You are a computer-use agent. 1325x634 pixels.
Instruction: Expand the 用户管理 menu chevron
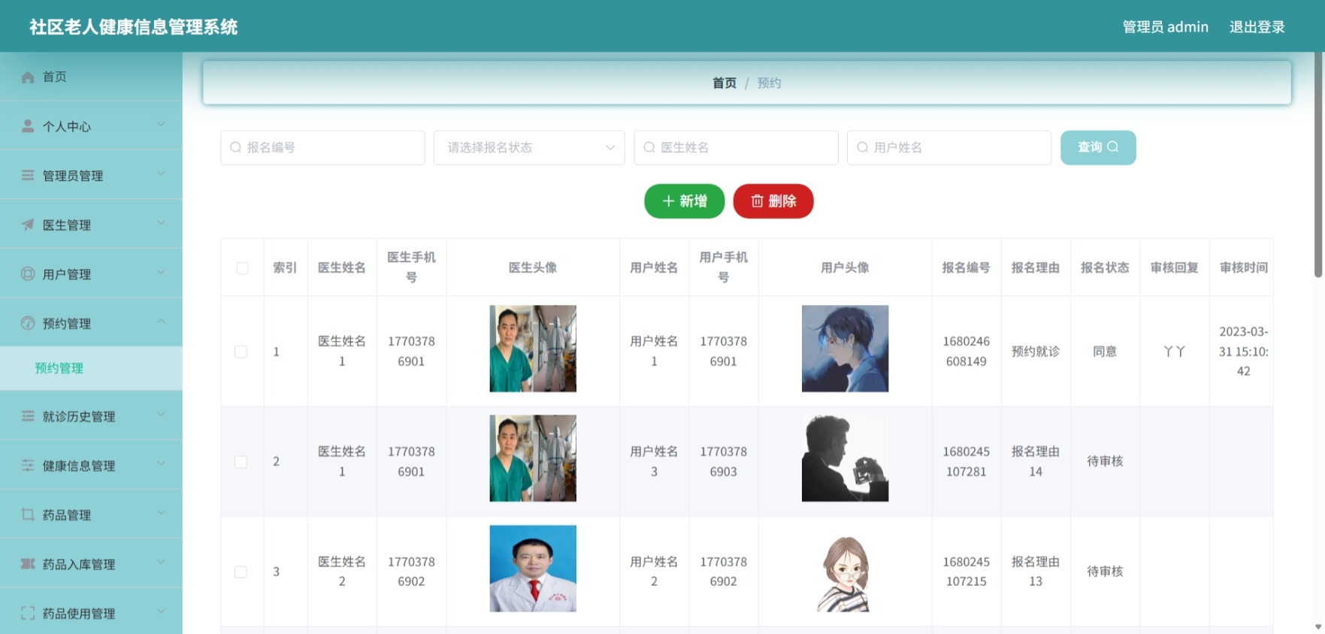(x=161, y=272)
